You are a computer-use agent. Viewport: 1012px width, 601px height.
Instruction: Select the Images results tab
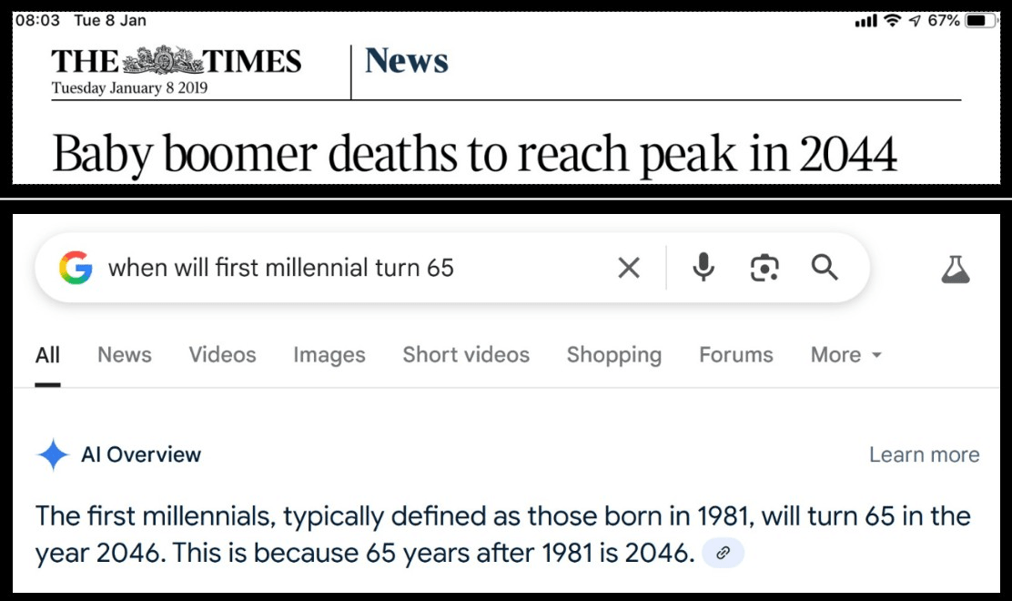[x=329, y=355]
